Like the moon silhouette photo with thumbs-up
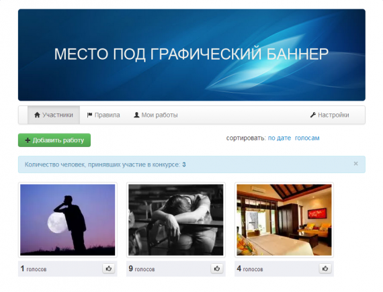The height and width of the screenshot is (292, 383). pos(109,269)
